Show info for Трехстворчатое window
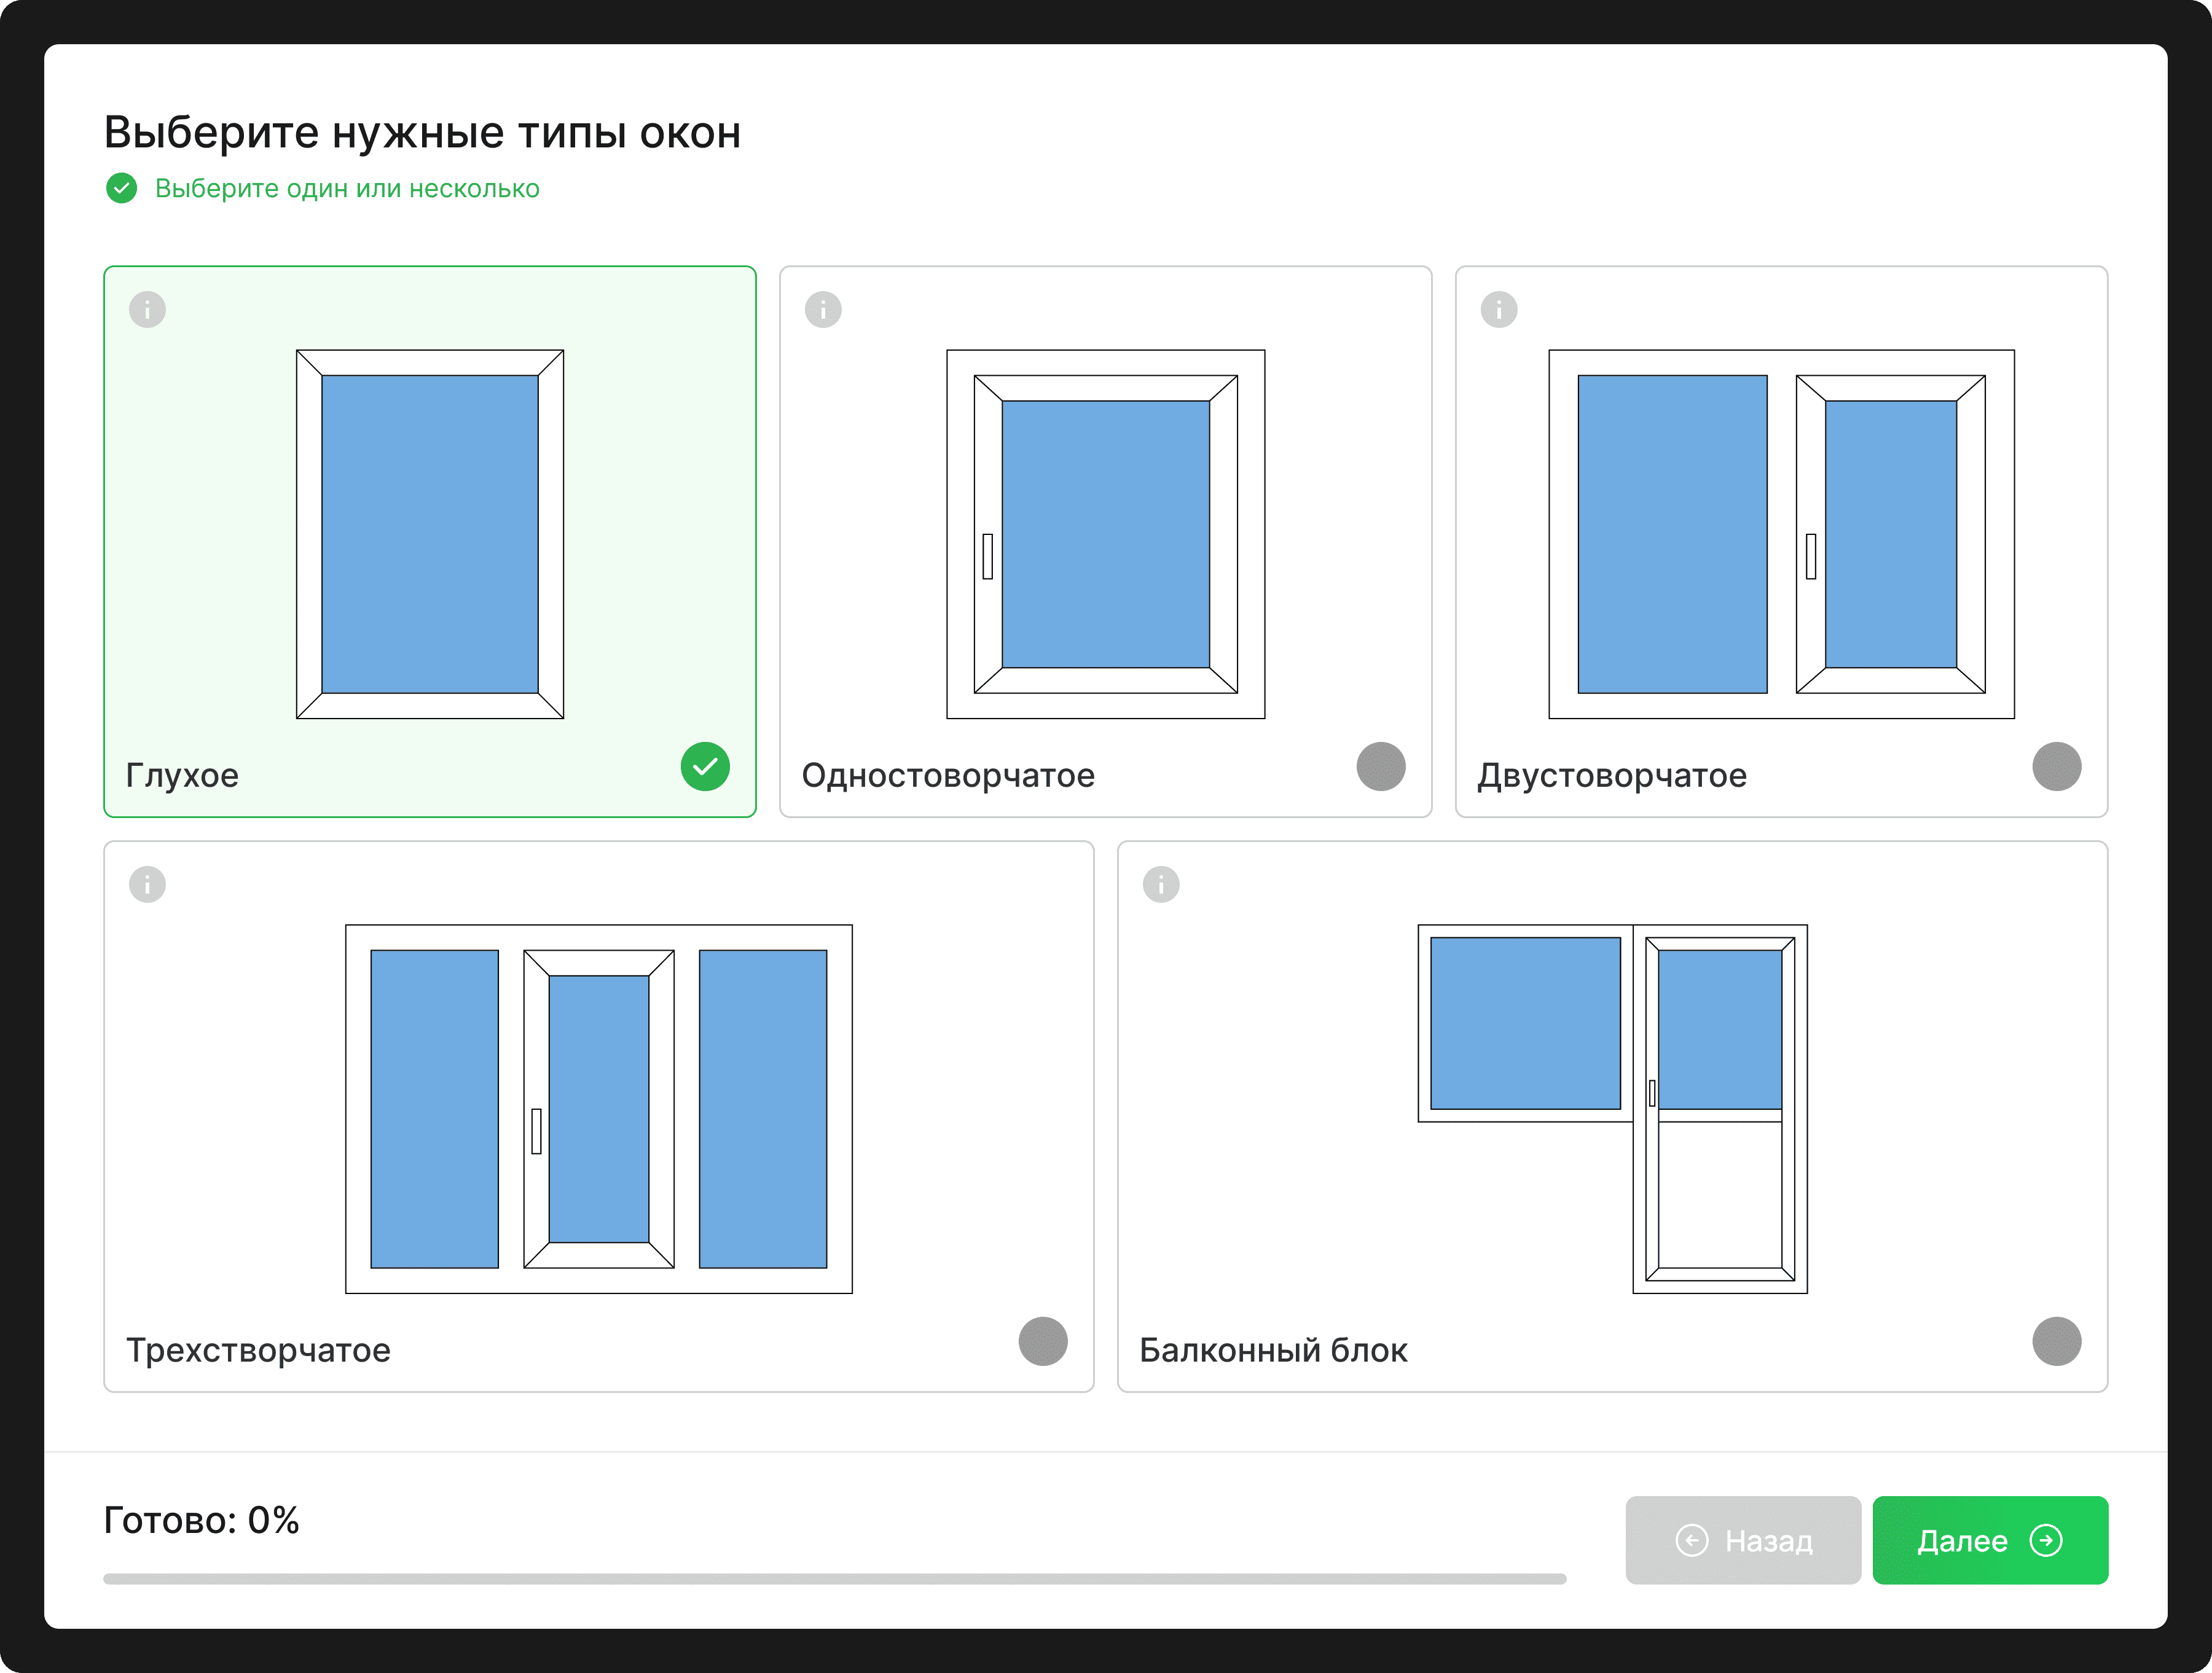Image resolution: width=2212 pixels, height=1673 pixels. (x=147, y=883)
